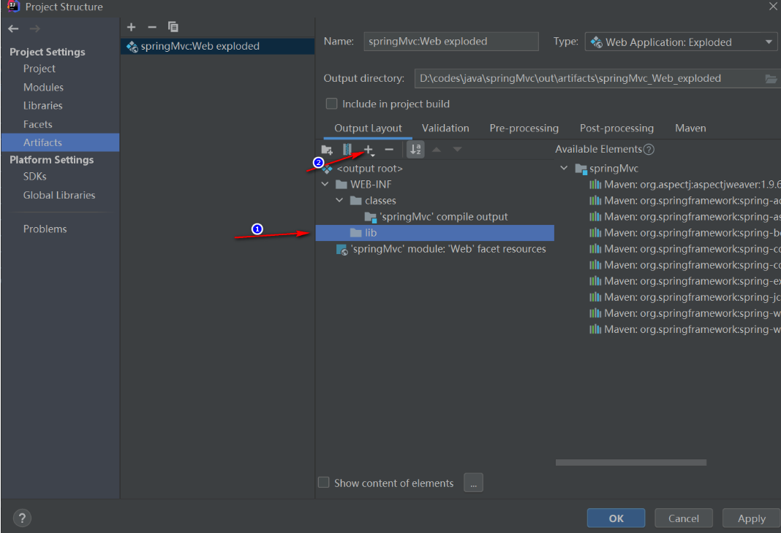Click the Create Directory icon in Output Layout

coord(327,149)
